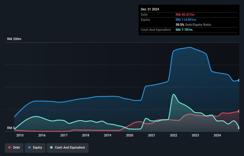The width and height of the screenshot is (244, 156).
Task: Click the 2022 x-axis label
Action: click(174, 135)
